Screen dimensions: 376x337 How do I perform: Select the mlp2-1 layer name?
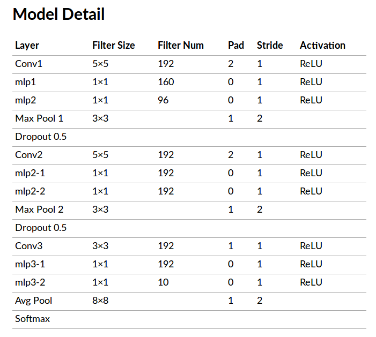coord(31,173)
